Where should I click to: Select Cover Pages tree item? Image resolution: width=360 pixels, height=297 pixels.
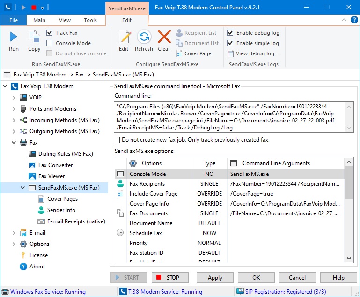coord(62,199)
